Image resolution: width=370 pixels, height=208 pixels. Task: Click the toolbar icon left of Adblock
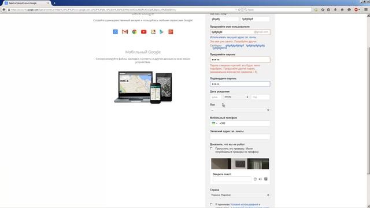pos(349,10)
